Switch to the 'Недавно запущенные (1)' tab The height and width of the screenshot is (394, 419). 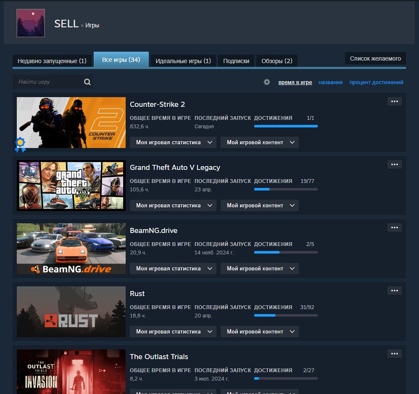point(52,61)
